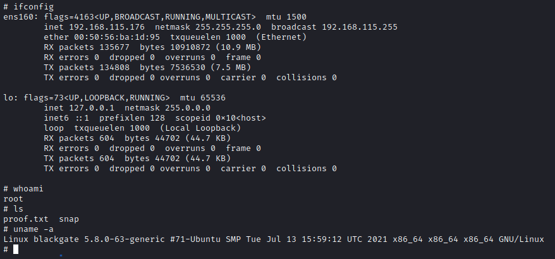The height and width of the screenshot is (259, 555).
Task: Click the MAC address 00:50:56:ba:1d:95
Action: click(x=117, y=37)
